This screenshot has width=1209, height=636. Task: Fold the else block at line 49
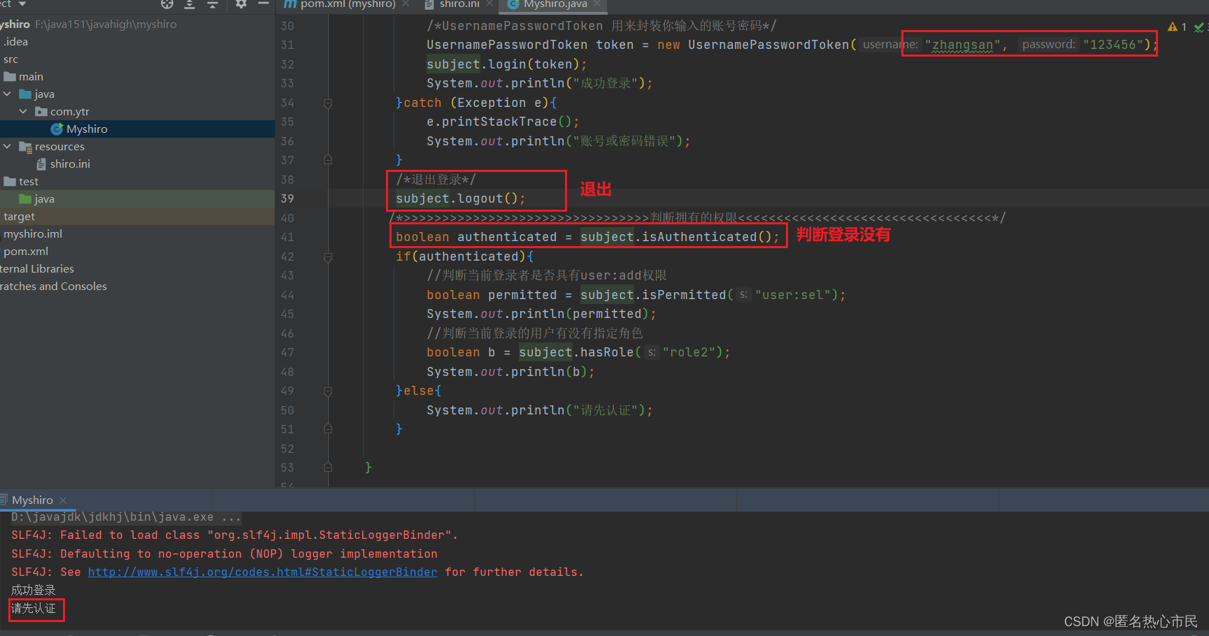[328, 391]
